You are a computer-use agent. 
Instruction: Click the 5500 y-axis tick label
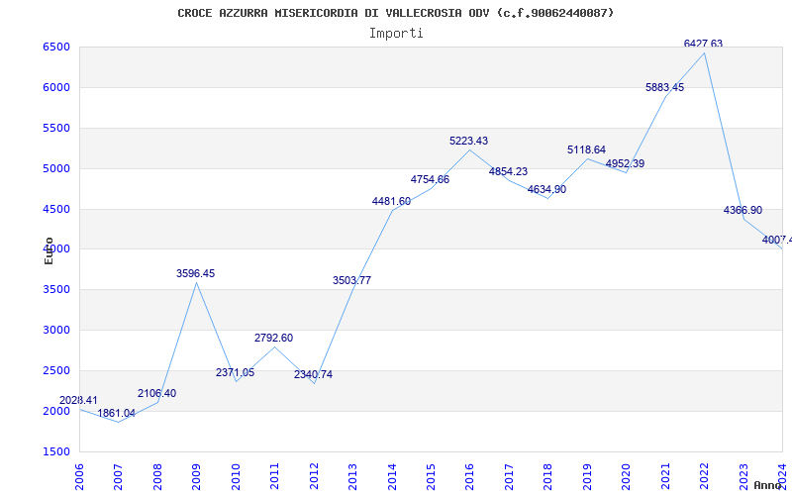[56, 128]
